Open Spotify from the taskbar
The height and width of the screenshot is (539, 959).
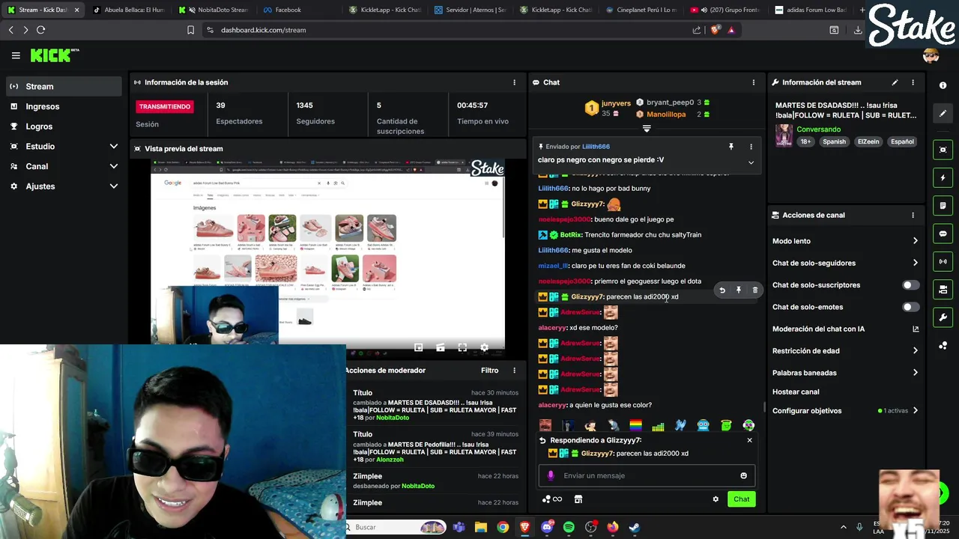pos(569,527)
